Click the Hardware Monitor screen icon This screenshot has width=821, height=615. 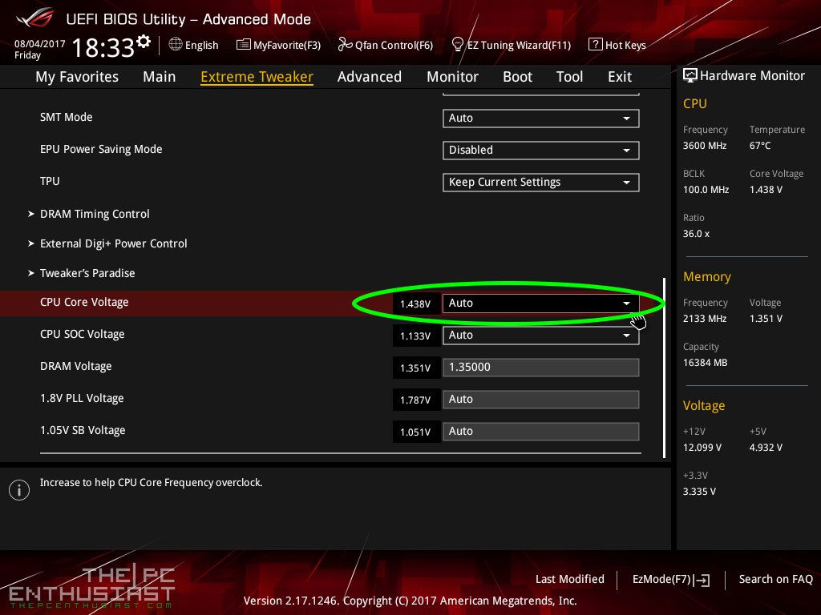pos(690,76)
